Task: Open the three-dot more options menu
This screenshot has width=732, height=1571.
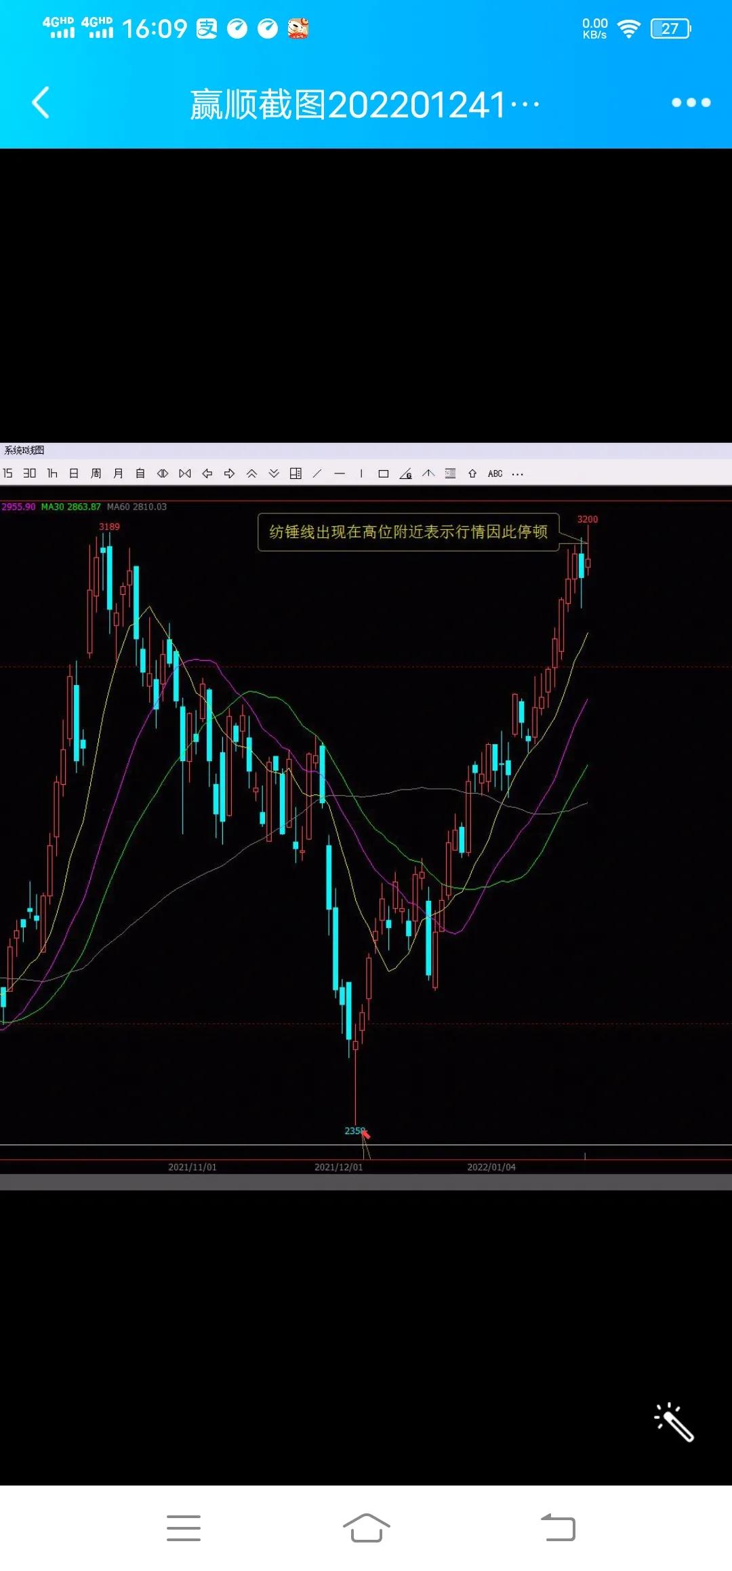Action: pos(691,103)
